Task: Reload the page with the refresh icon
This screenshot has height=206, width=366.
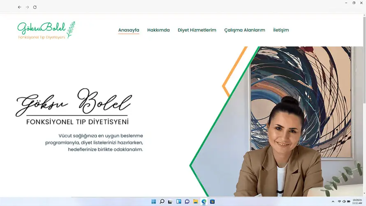Action: coord(35,7)
